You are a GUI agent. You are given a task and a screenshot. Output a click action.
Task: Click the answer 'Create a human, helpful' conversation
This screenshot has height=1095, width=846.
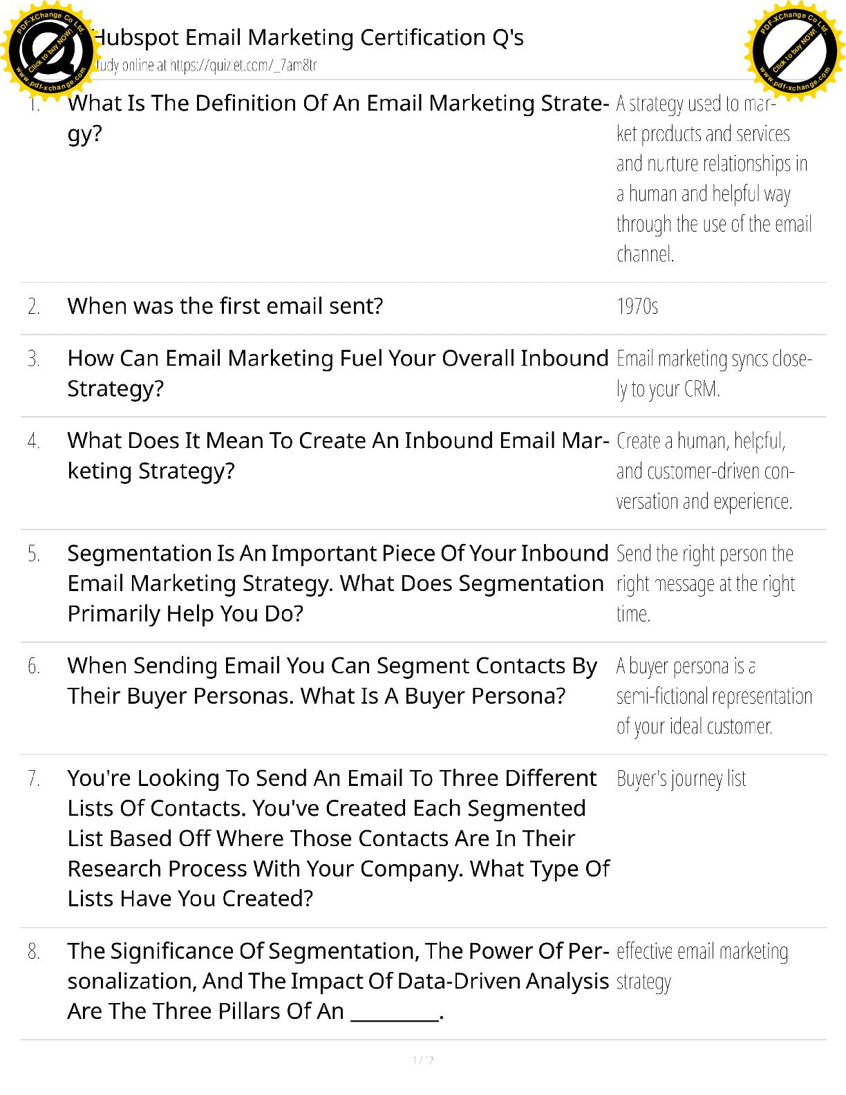click(x=705, y=471)
